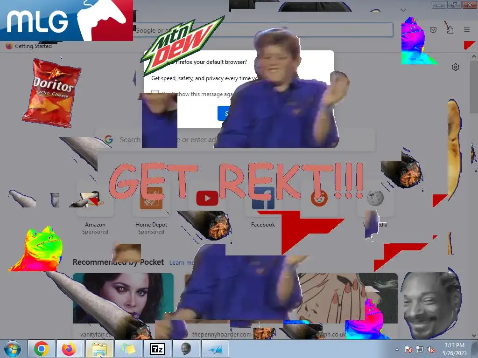Screen dimensions: 478x358
Task: Open Windows Explorer from the taskbar
Action: pyautogui.click(x=99, y=349)
